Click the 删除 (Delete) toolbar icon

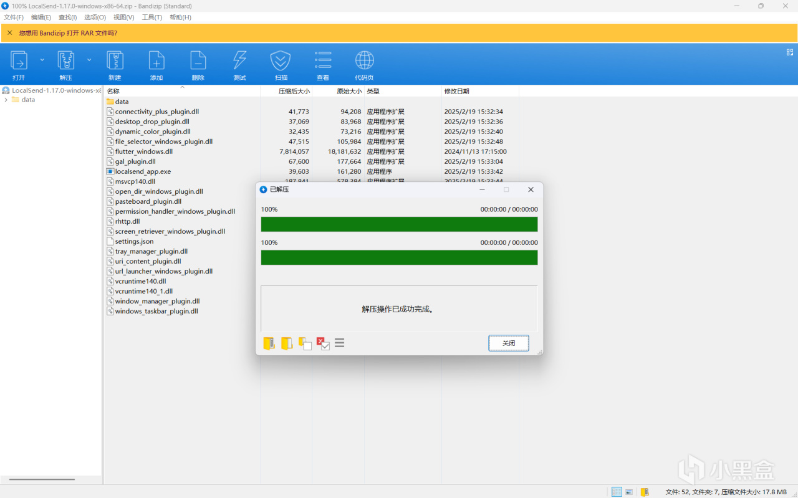pyautogui.click(x=198, y=60)
